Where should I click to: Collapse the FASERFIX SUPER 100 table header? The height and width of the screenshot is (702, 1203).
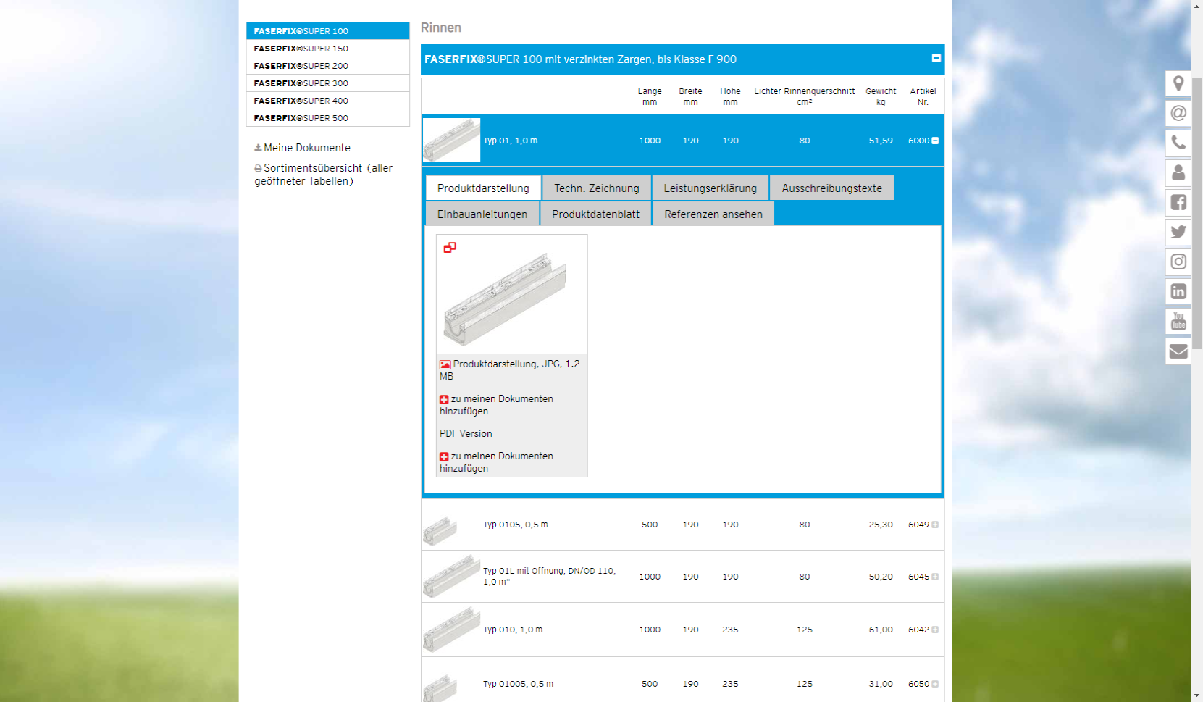click(936, 58)
